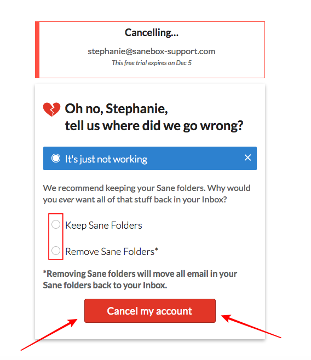The image size is (311, 360).
Task: Click the "Cancelling..." banner heading
Action: (152, 33)
